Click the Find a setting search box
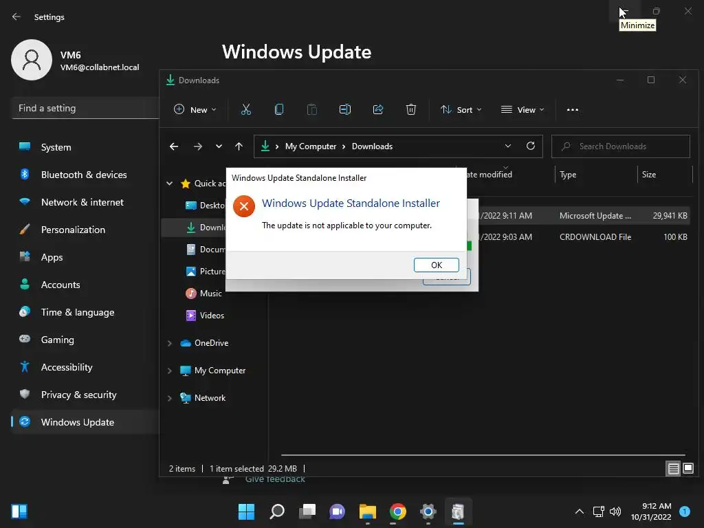The height and width of the screenshot is (528, 704). click(85, 108)
